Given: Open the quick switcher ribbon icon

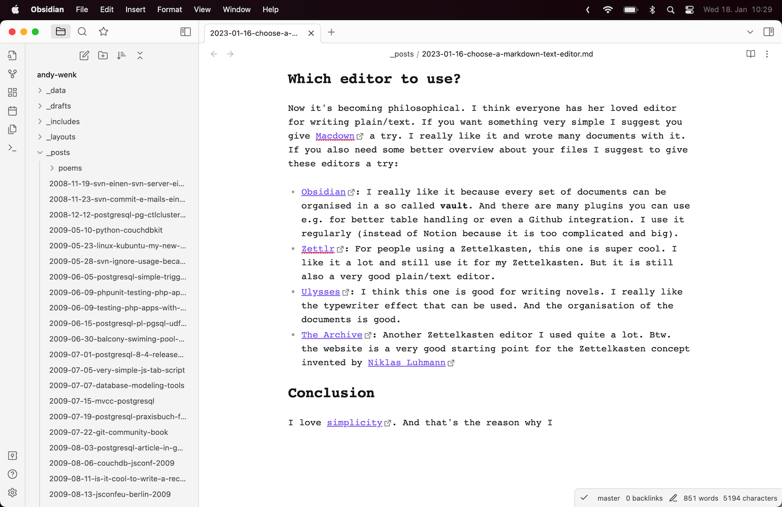Looking at the screenshot, I should 12,55.
